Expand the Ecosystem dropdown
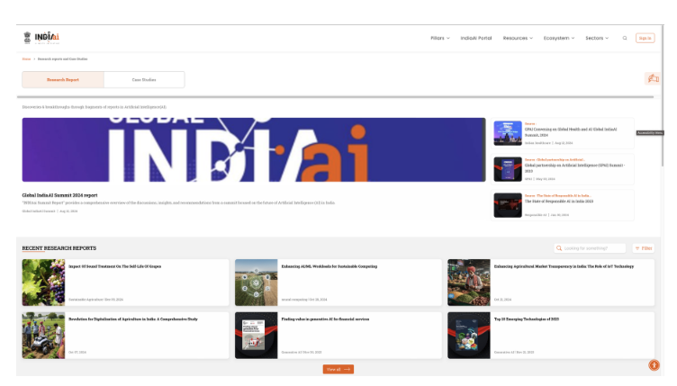This screenshot has width=677, height=386. click(x=559, y=38)
